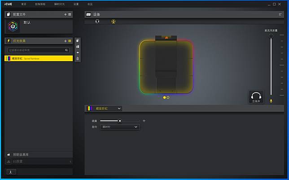This screenshot has width=289, height=180.
Task: Click the speed slider track
Action: coord(130,121)
